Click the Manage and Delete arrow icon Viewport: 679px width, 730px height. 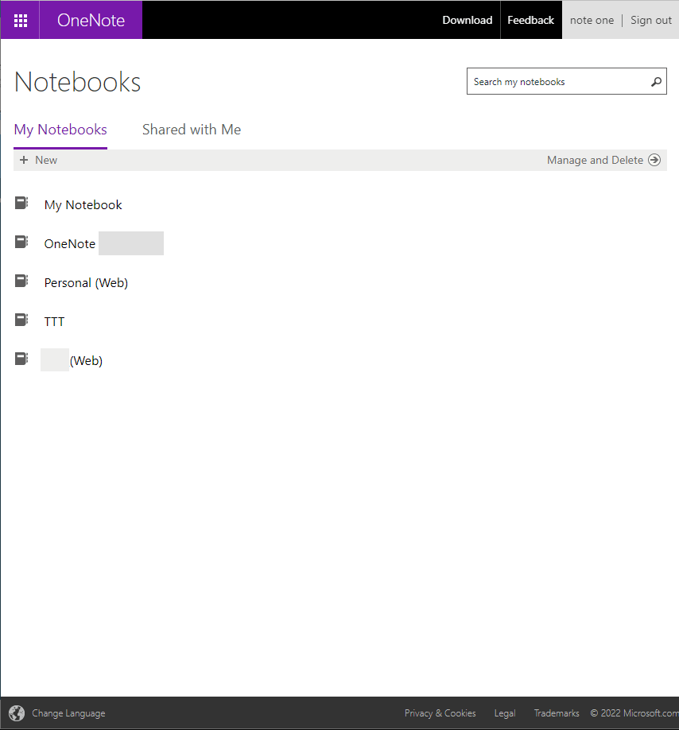tap(654, 160)
